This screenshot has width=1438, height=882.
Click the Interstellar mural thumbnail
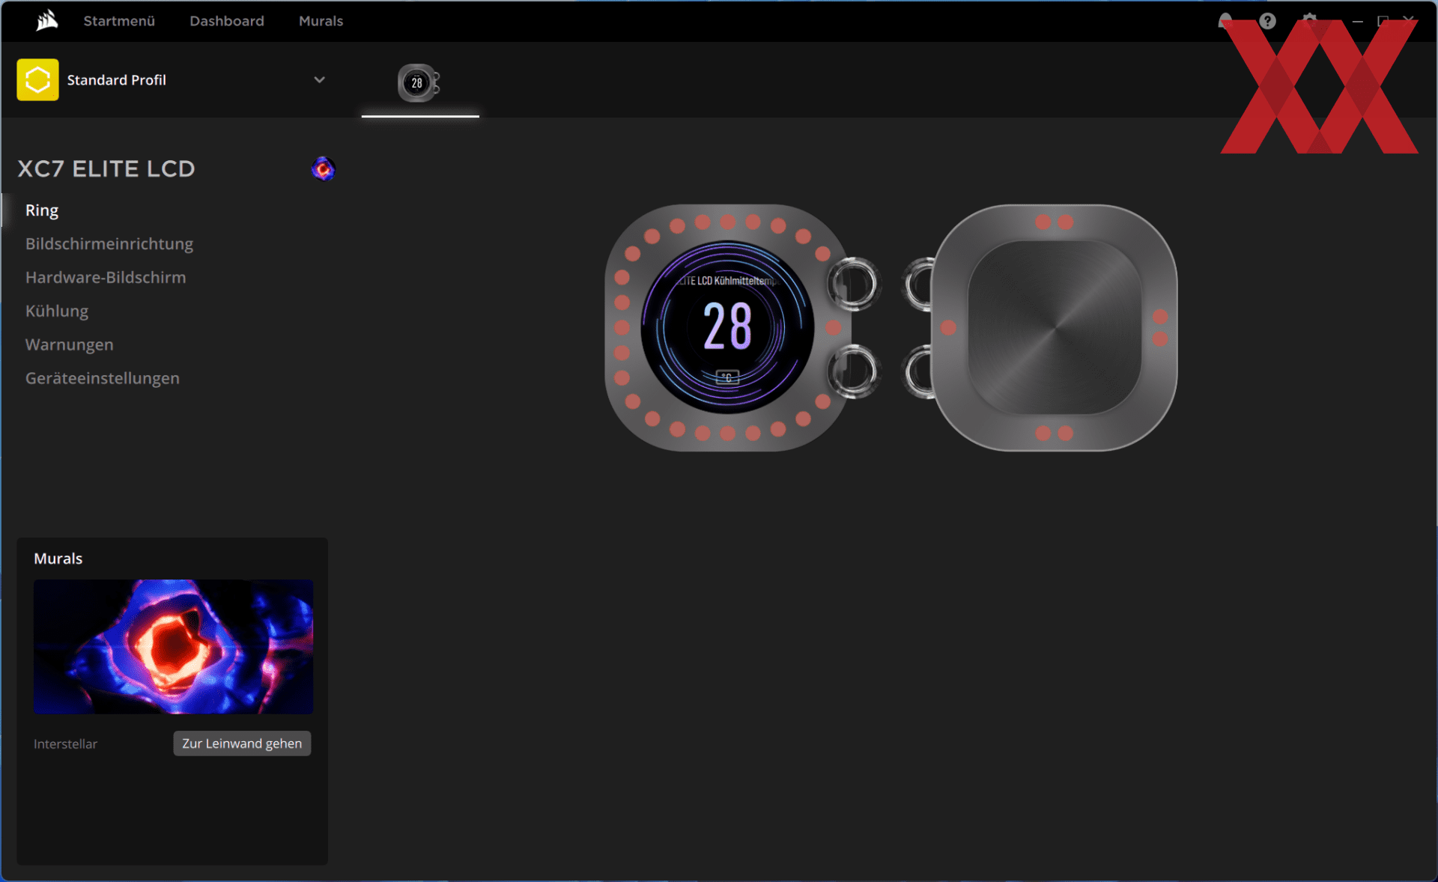coord(173,646)
